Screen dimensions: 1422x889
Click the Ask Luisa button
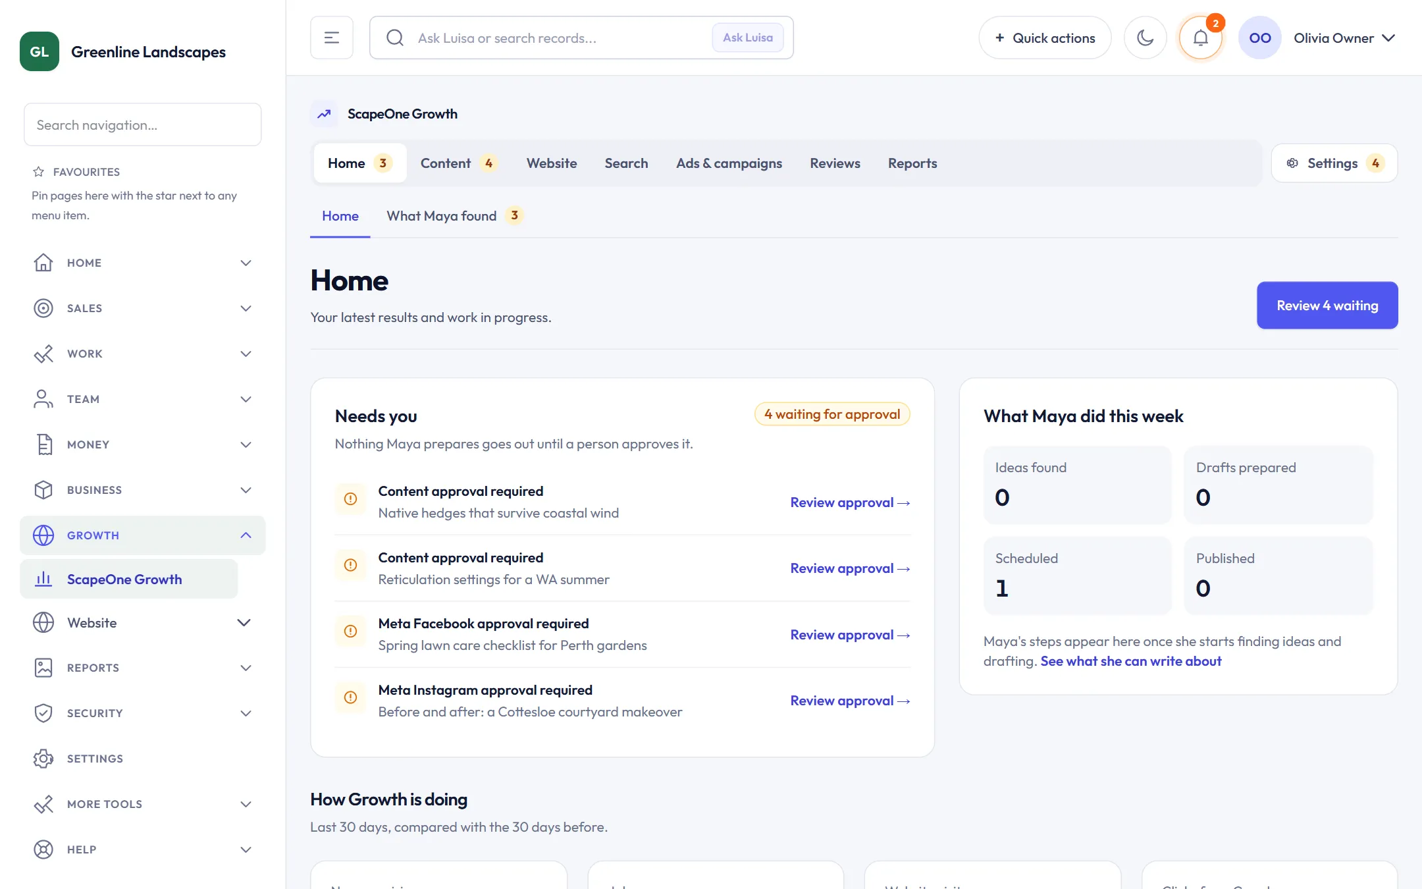point(748,38)
